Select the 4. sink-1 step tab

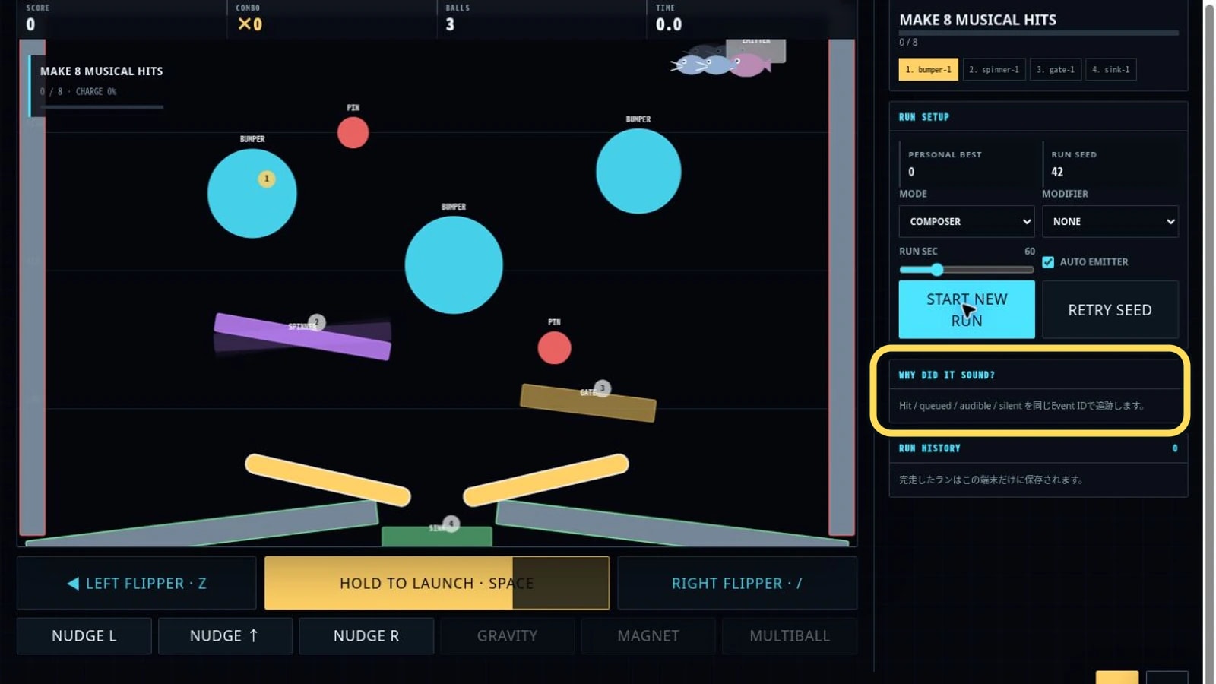click(x=1110, y=69)
